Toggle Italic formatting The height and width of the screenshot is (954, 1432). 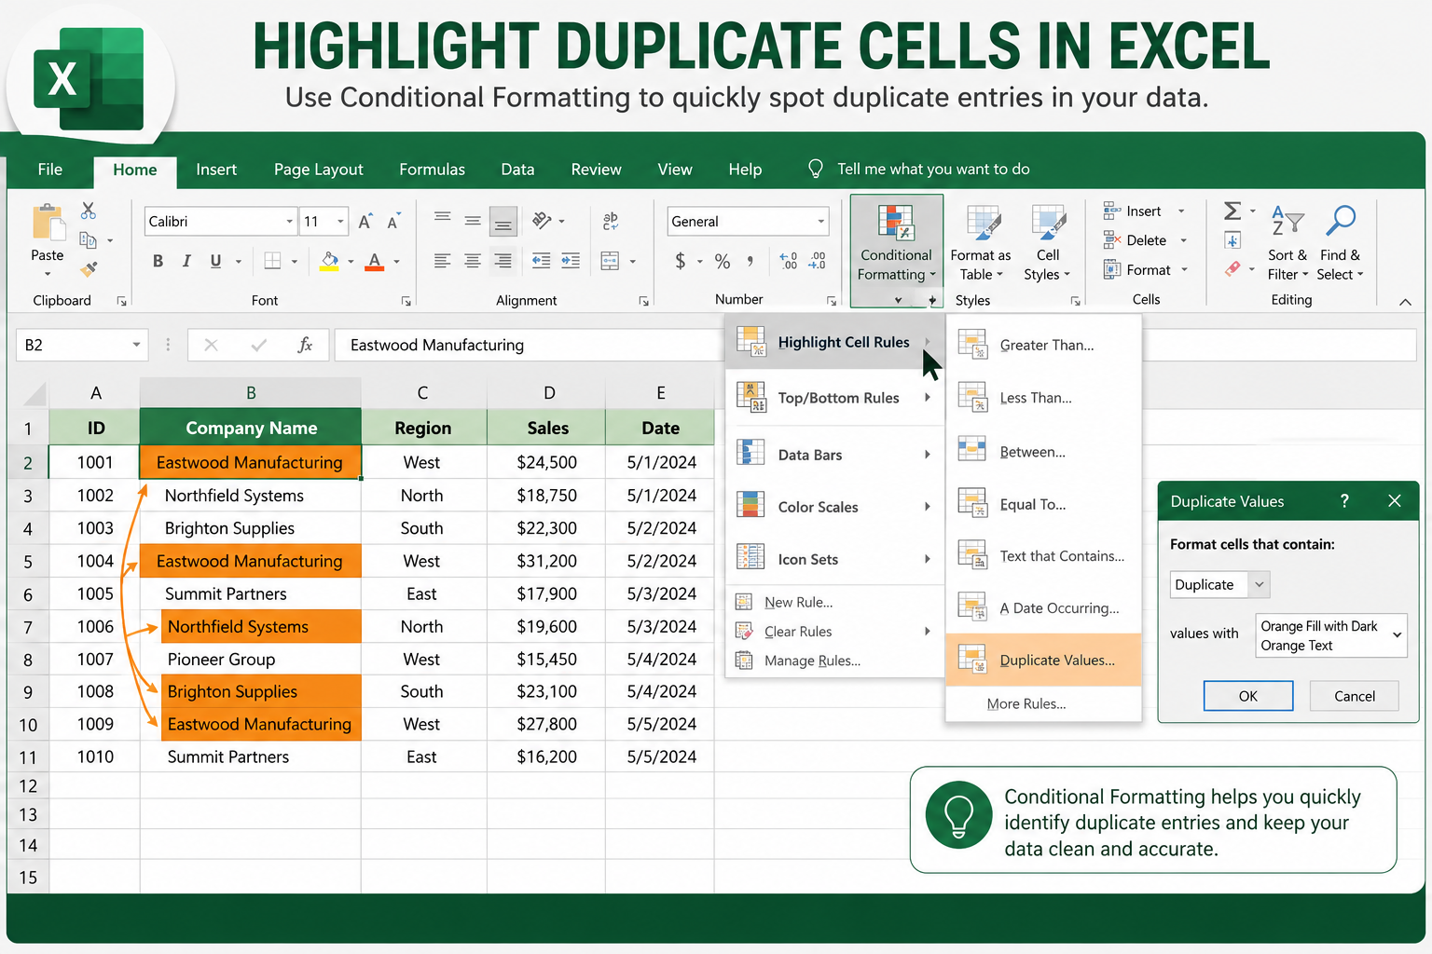coord(186,261)
